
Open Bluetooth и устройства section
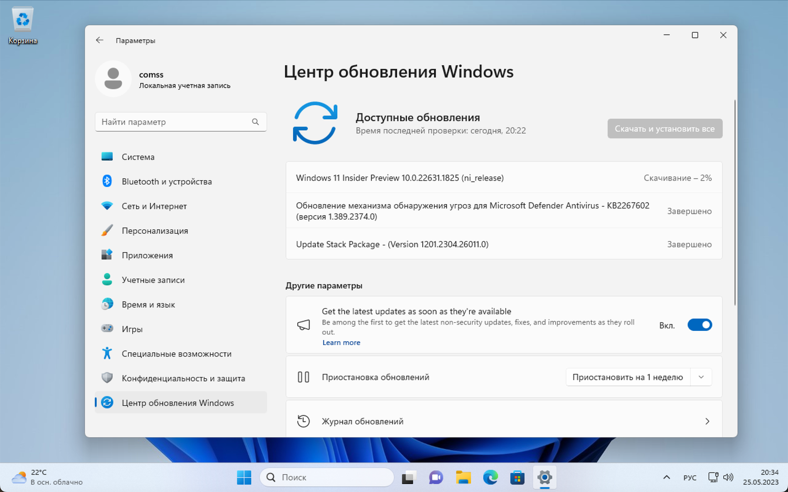coord(181,181)
